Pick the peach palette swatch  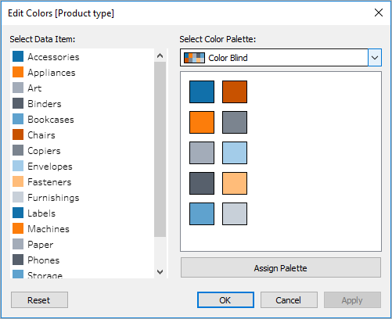[x=235, y=183]
